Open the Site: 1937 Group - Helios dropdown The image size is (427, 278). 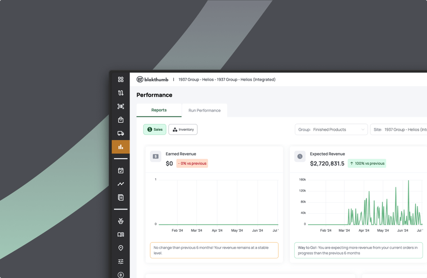[399, 130]
